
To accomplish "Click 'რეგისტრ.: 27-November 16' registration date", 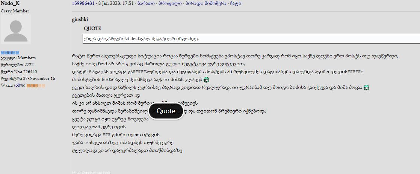I will tap(28, 79).
